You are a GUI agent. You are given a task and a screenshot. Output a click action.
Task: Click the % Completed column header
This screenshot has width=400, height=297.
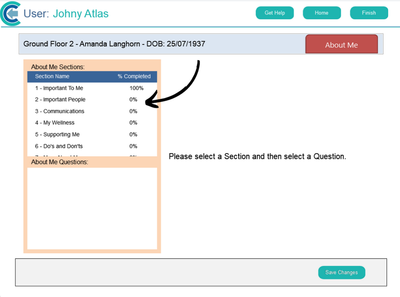pos(134,77)
